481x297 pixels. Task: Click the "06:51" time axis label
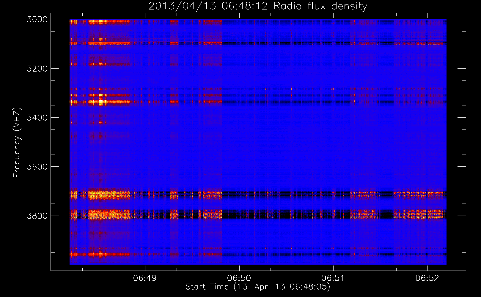(333, 278)
